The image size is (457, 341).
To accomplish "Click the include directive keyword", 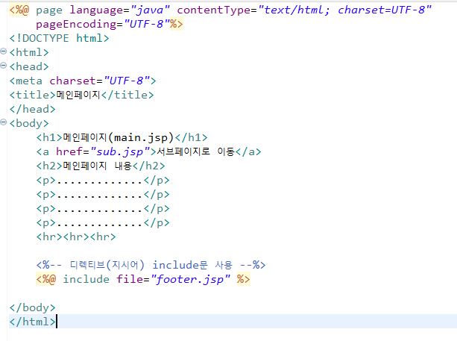I will [x=86, y=280].
